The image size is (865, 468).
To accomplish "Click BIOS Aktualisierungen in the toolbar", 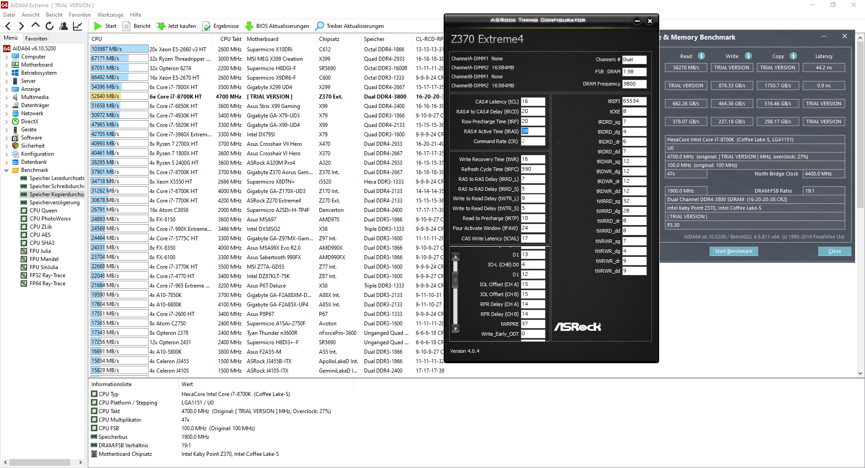I will [x=277, y=26].
